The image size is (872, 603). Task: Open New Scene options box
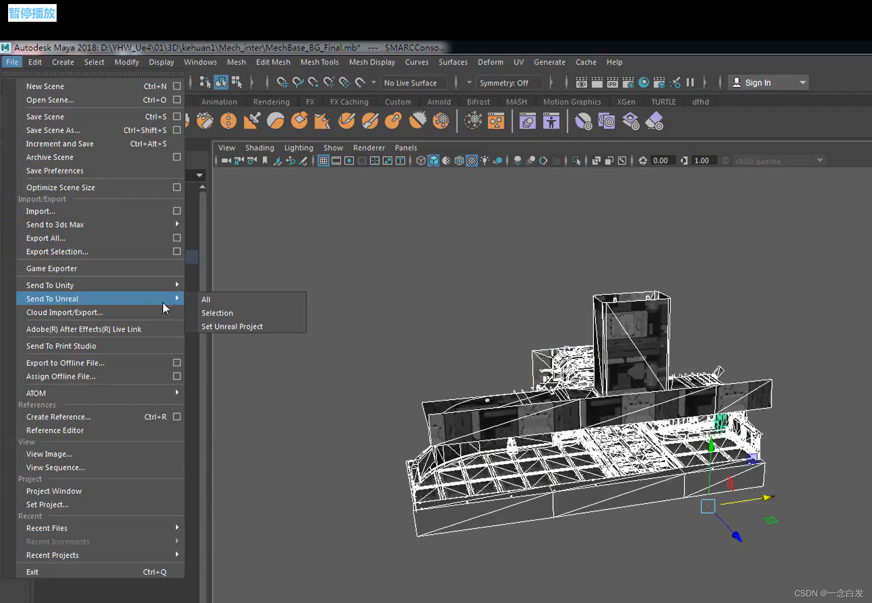point(177,86)
